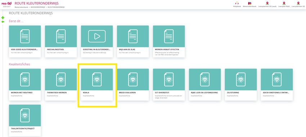This screenshot has height=137, width=306.
Task: Open the Materialenbank folder icon
Action: coord(249,3)
